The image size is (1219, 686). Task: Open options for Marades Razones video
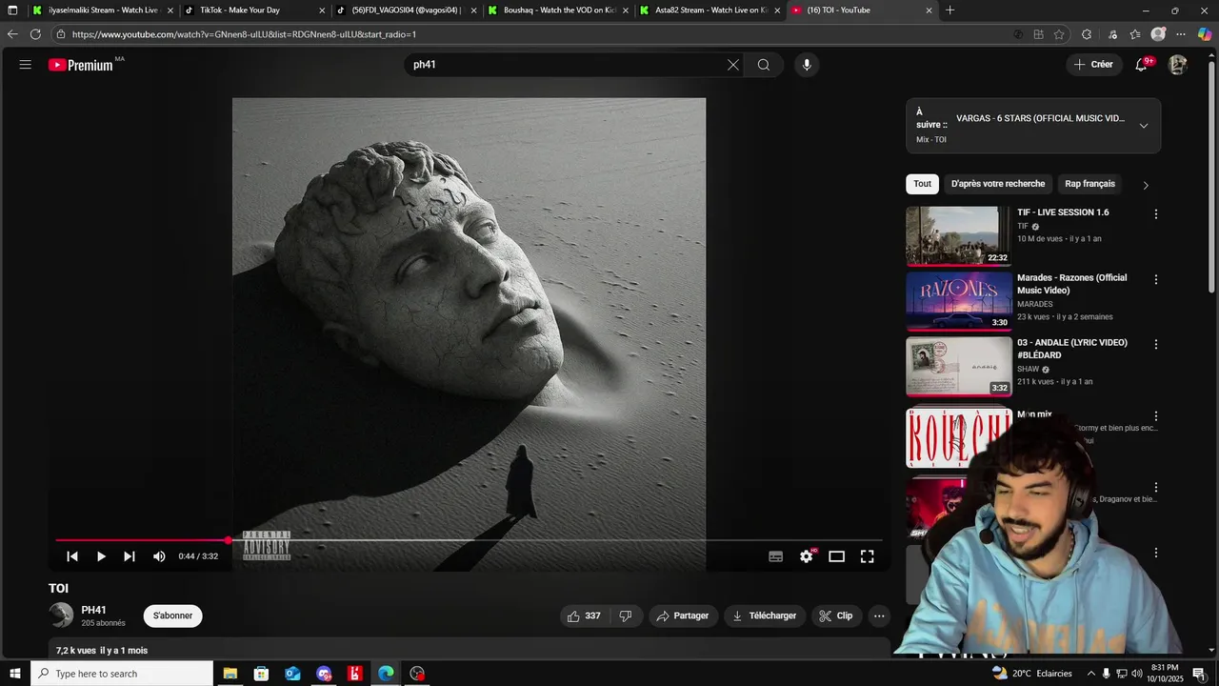tap(1156, 280)
